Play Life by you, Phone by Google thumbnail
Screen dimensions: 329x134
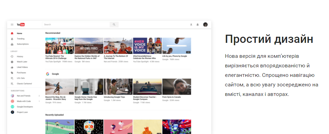[x=177, y=46]
